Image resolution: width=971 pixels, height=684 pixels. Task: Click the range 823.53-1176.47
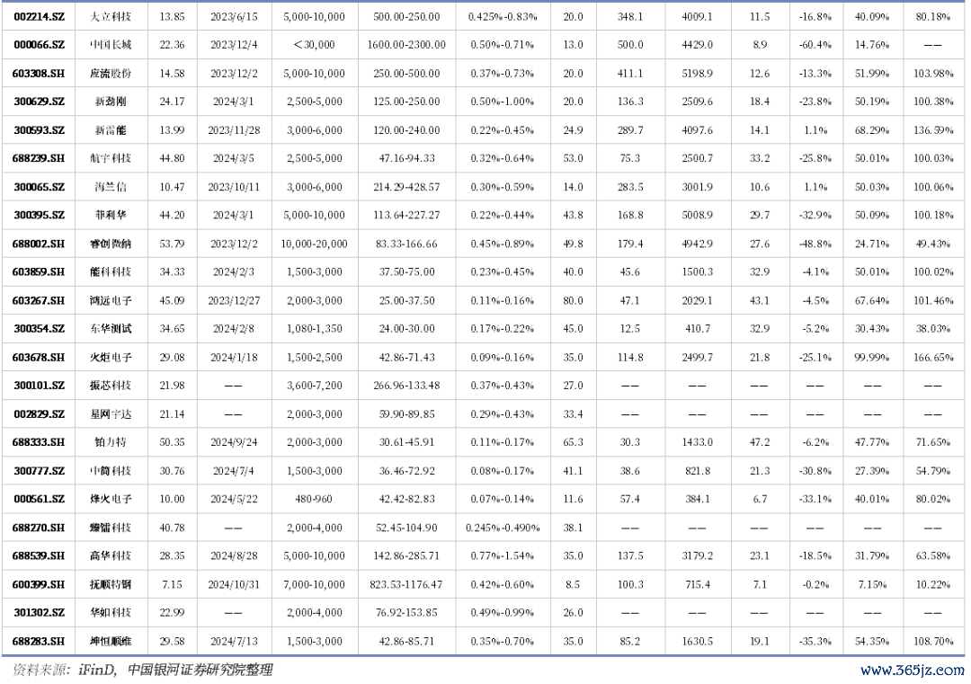pyautogui.click(x=406, y=584)
